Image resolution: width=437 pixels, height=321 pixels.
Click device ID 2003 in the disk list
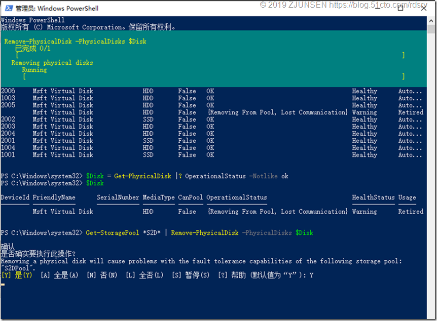pos(8,127)
